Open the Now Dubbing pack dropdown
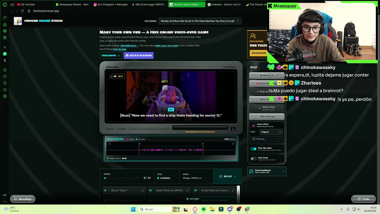 [200, 21]
